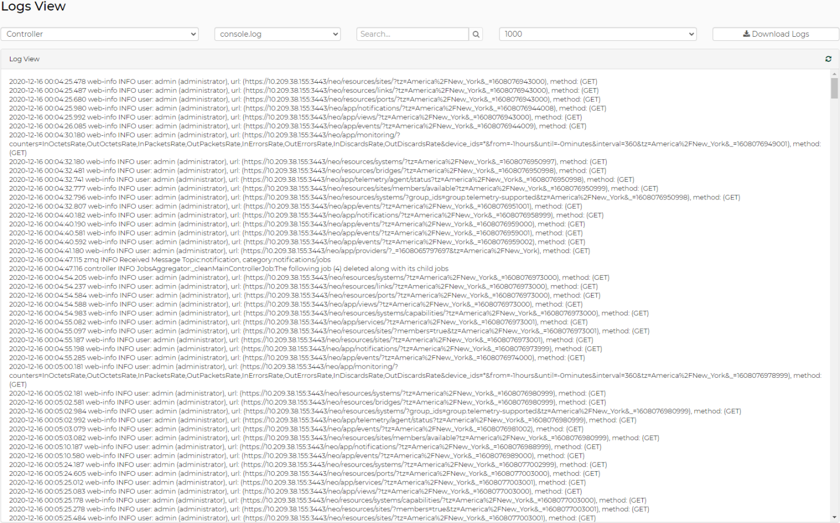This screenshot has width=840, height=523.
Task: Focus the Search input field
Action: pyautogui.click(x=412, y=34)
